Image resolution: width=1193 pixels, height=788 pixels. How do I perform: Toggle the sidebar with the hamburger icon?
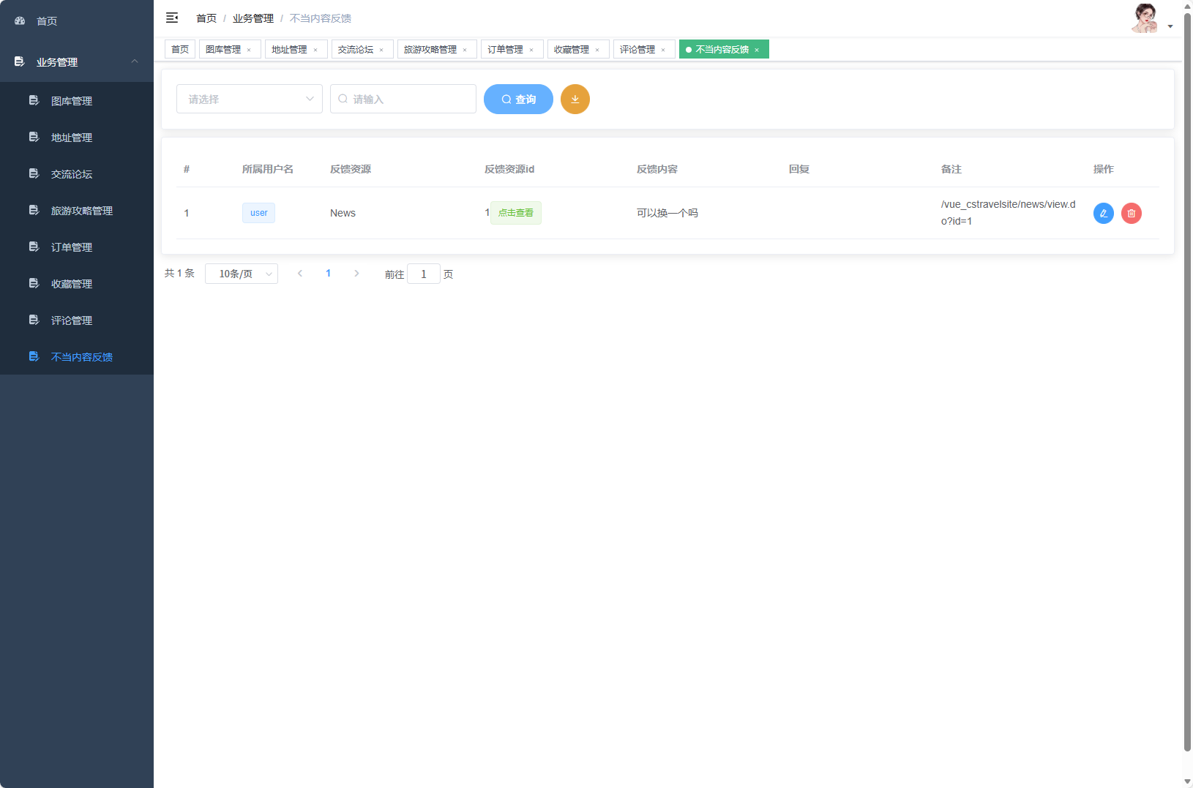(x=172, y=17)
